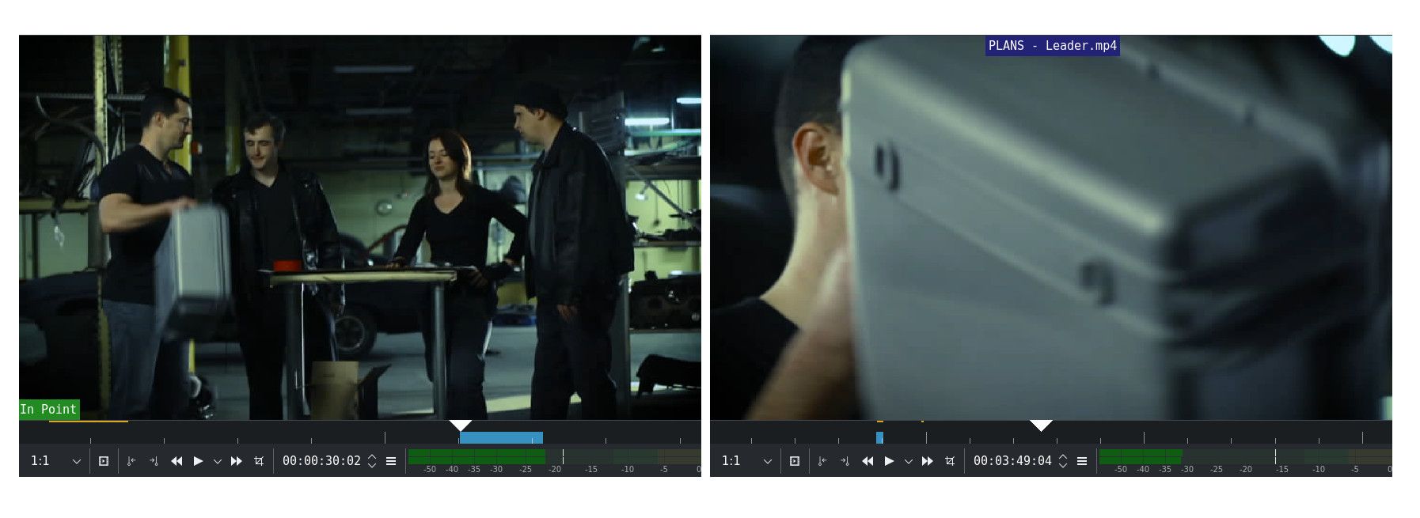
Task: Click the clip monitor audio level meter
Action: click(554, 456)
